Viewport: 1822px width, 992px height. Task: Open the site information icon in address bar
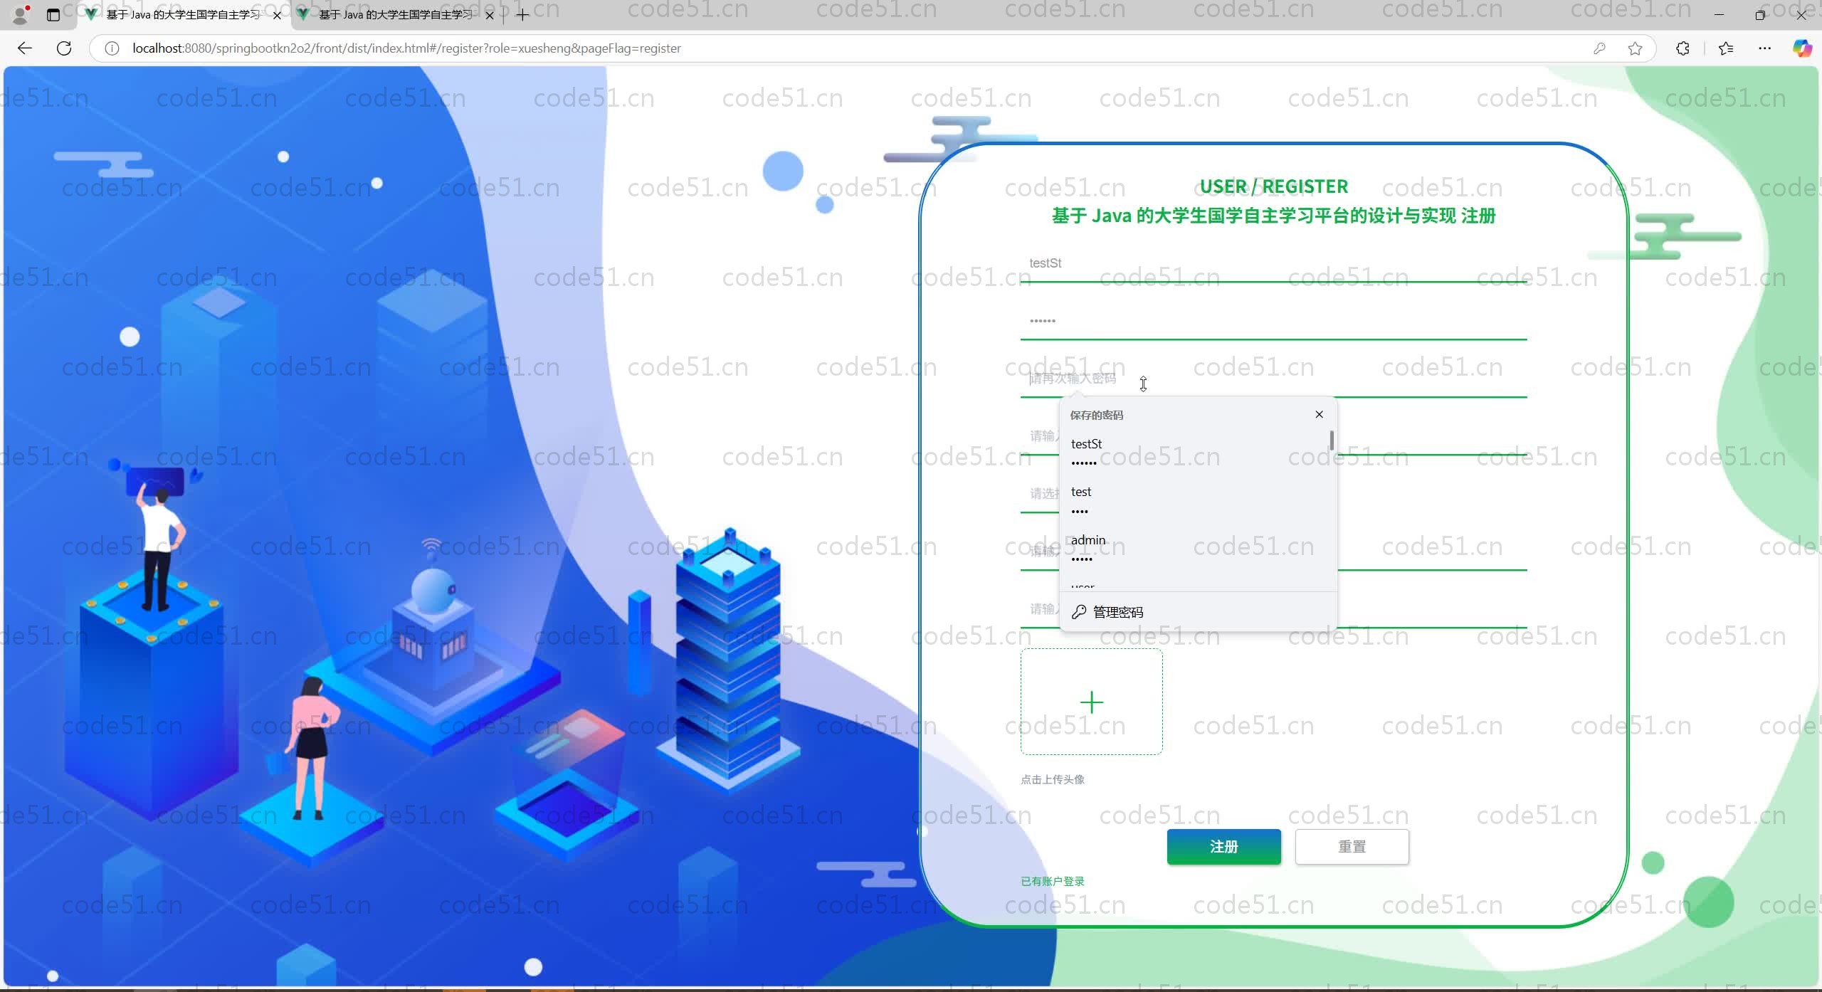pyautogui.click(x=112, y=48)
